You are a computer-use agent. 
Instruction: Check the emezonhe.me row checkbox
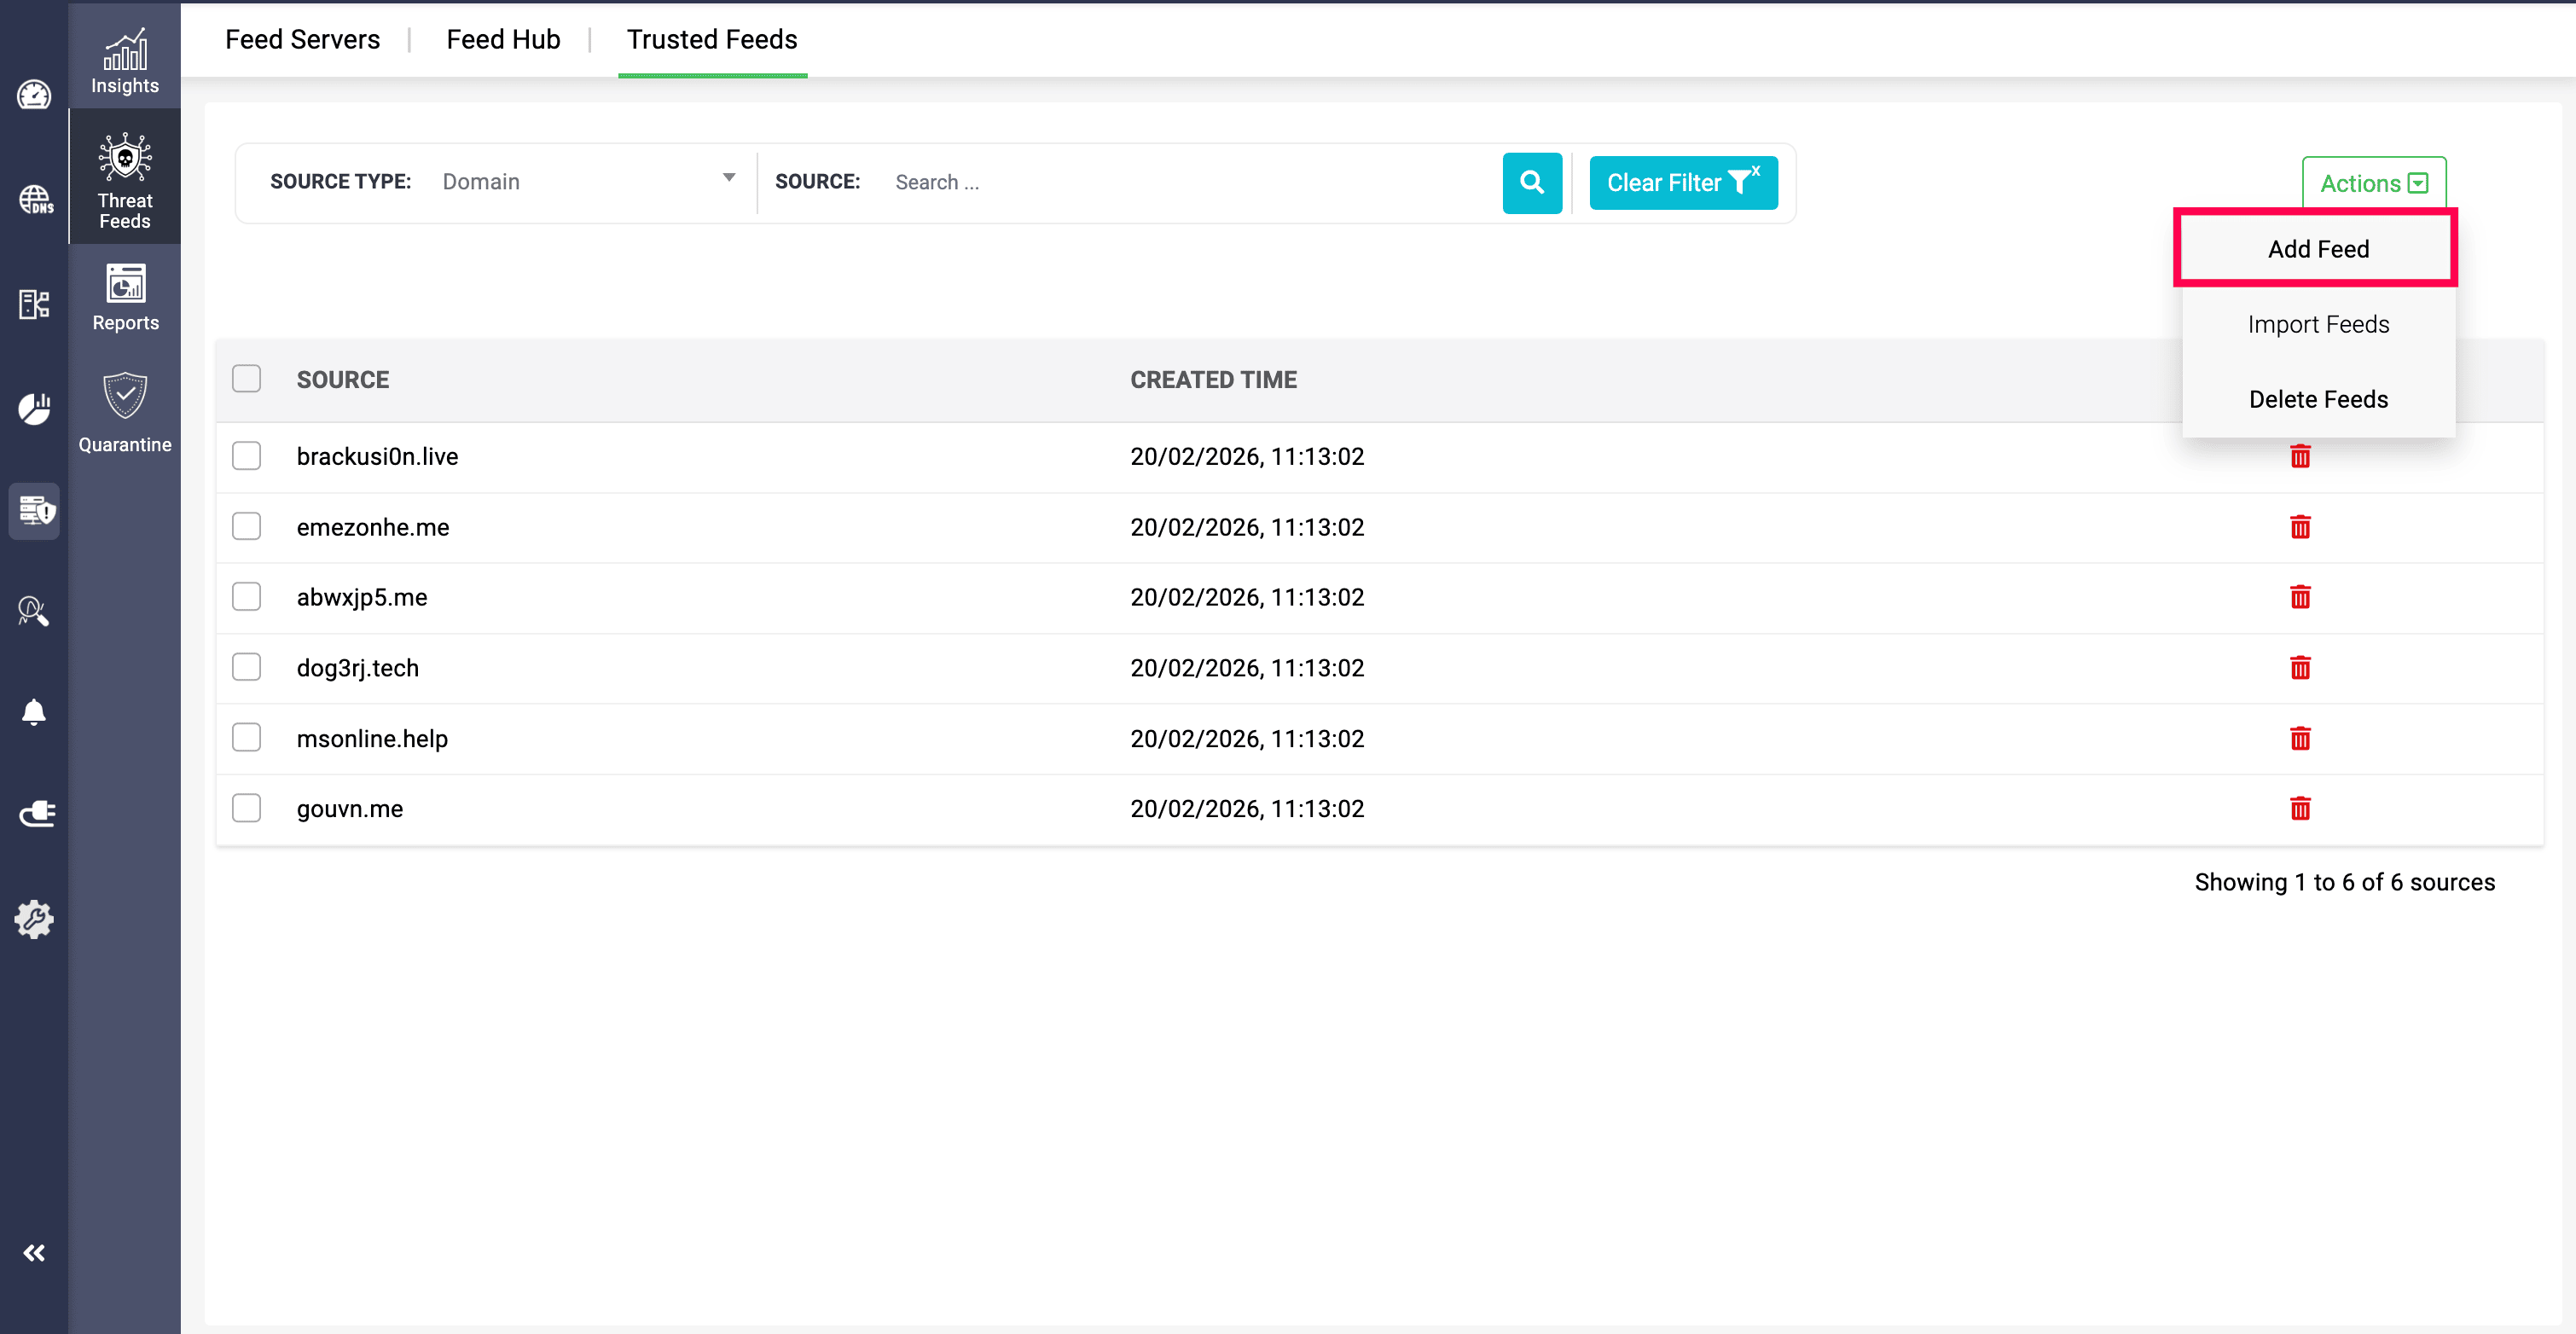pos(246,526)
